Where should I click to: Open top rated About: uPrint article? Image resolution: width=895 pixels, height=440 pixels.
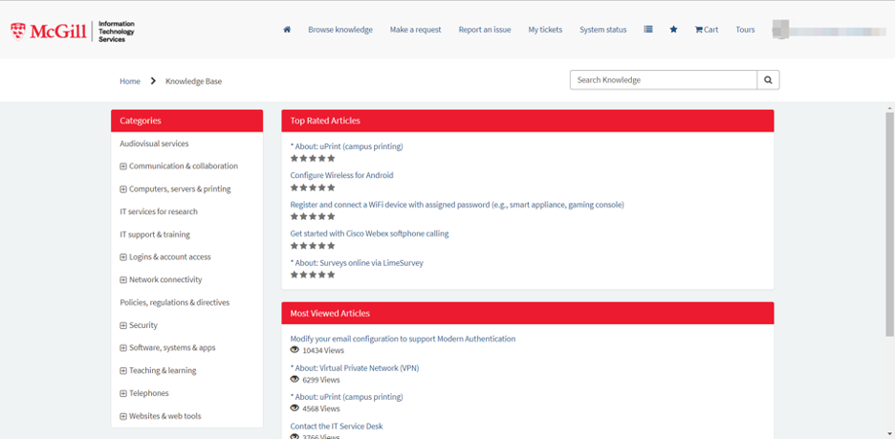(x=346, y=146)
